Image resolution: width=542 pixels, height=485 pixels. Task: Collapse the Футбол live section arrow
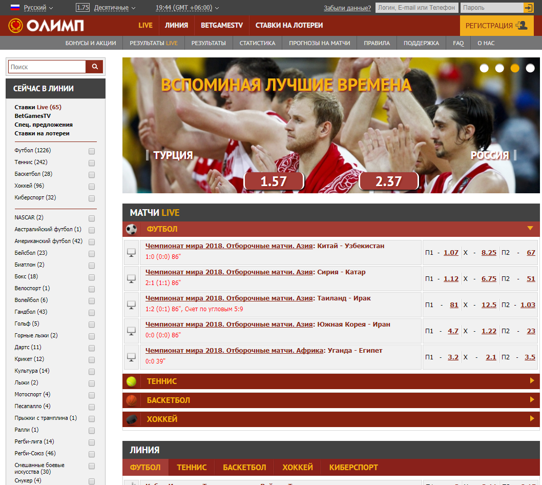coord(530,228)
